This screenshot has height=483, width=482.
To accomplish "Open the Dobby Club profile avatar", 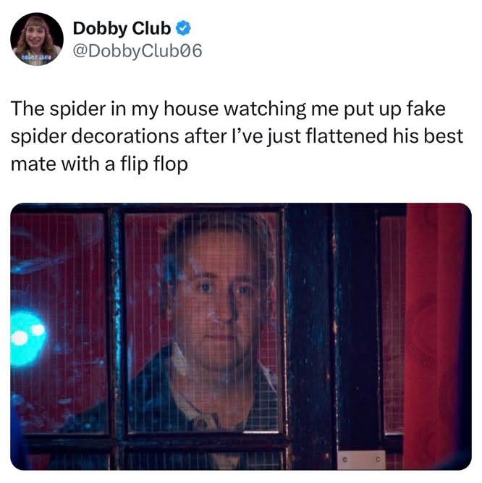I will tap(37, 39).
